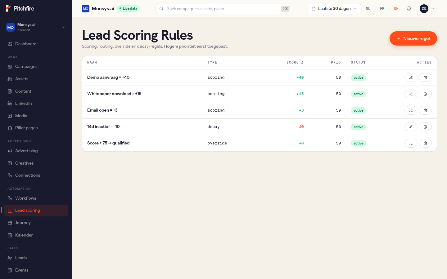The width and height of the screenshot is (447, 279).
Task: Click the Prio column header
Action: (336, 63)
